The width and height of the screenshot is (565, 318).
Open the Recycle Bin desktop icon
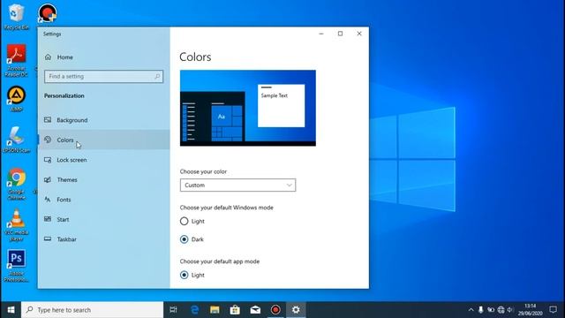click(x=16, y=16)
